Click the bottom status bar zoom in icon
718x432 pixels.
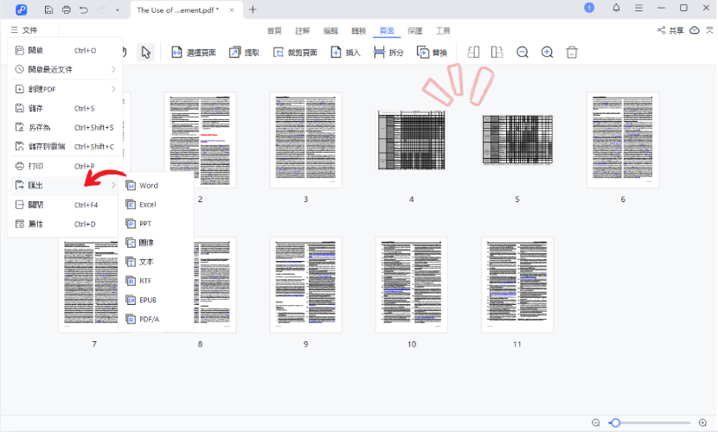(703, 422)
